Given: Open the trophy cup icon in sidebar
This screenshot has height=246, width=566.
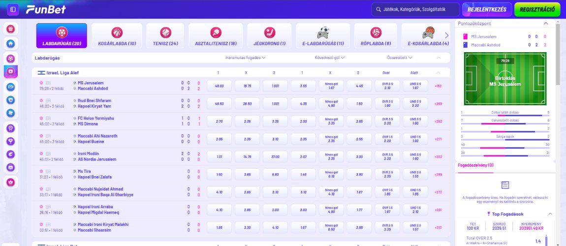Looking at the screenshot, I should coord(11,141).
